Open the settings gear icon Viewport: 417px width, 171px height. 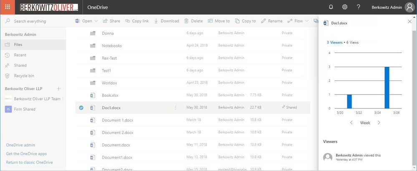(345, 7)
